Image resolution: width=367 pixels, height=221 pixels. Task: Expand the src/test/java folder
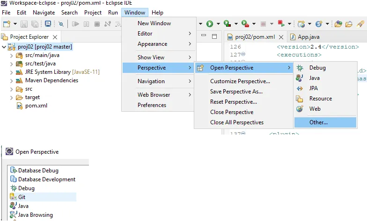11,64
